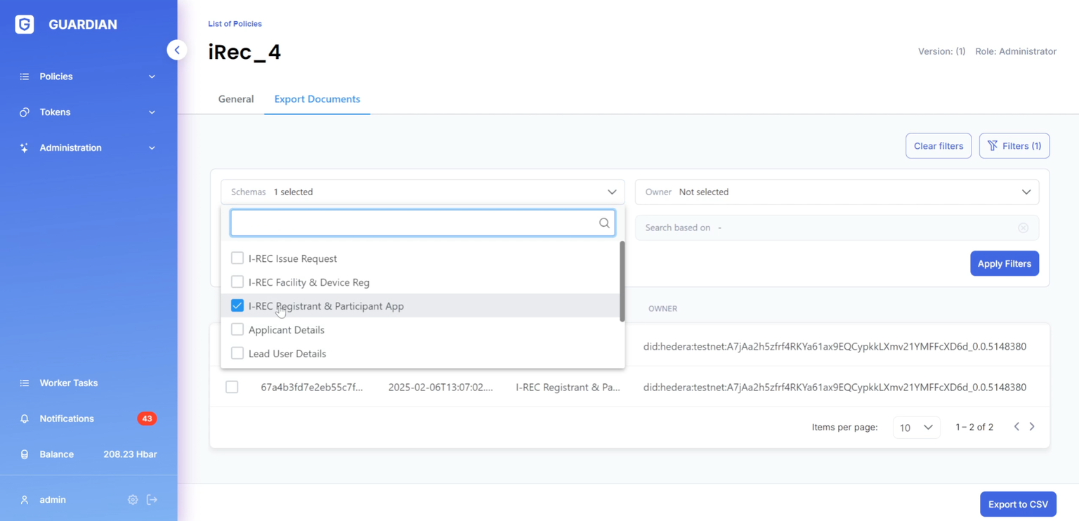This screenshot has height=521, width=1079.
Task: Click the Guardian logo icon
Action: tap(25, 25)
